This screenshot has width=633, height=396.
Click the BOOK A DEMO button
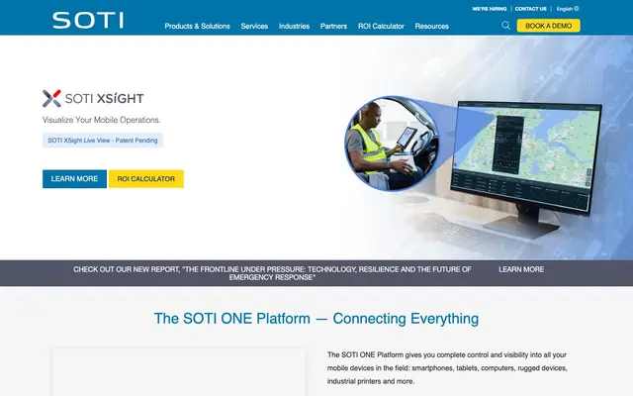(x=548, y=26)
